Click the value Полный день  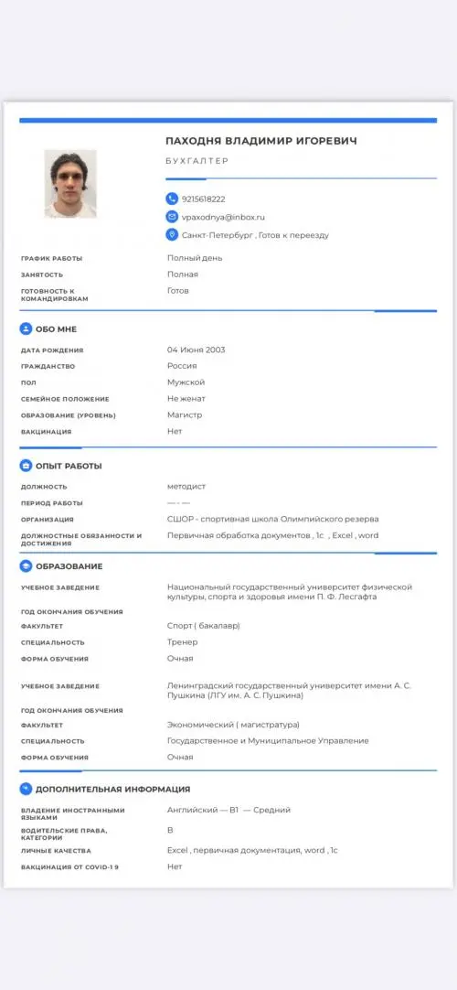coord(195,258)
